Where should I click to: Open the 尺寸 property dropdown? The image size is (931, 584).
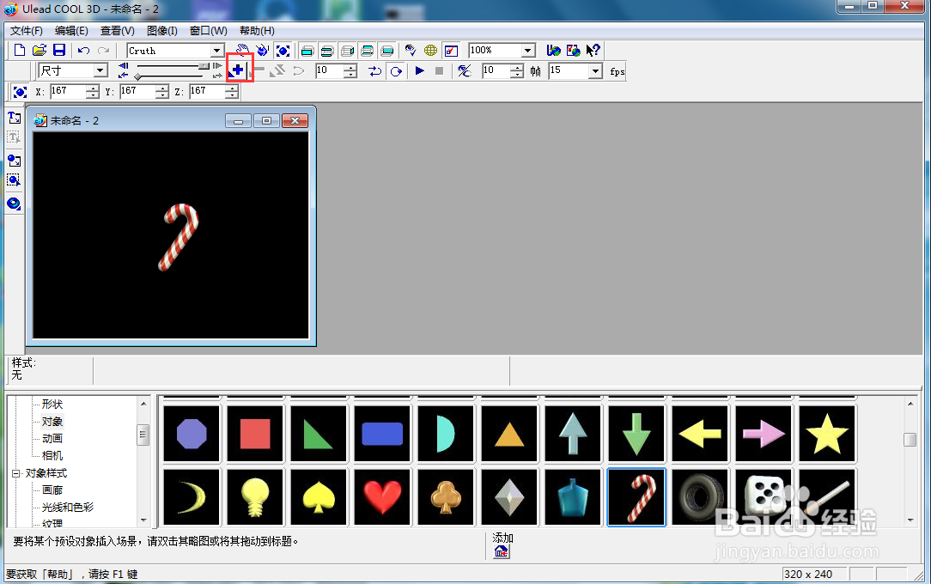(100, 70)
